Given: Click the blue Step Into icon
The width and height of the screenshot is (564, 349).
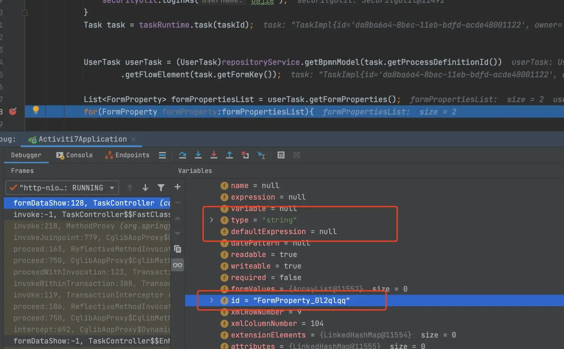Looking at the screenshot, I should [198, 155].
